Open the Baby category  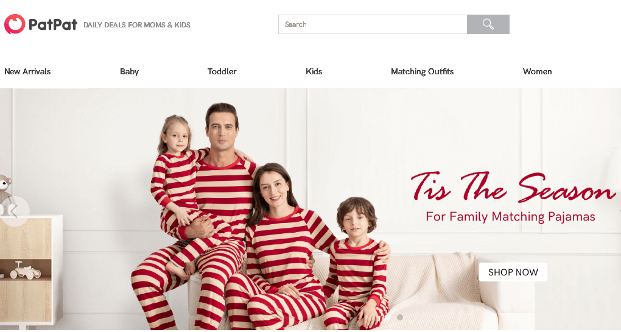129,71
